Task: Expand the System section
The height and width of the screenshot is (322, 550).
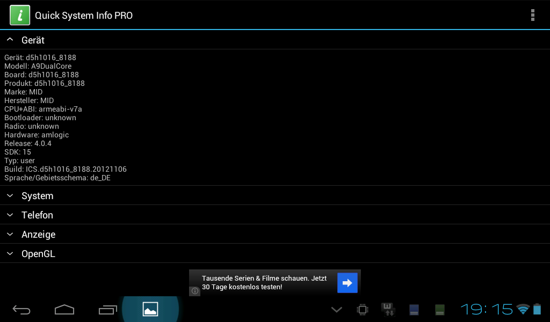Action: click(x=37, y=196)
